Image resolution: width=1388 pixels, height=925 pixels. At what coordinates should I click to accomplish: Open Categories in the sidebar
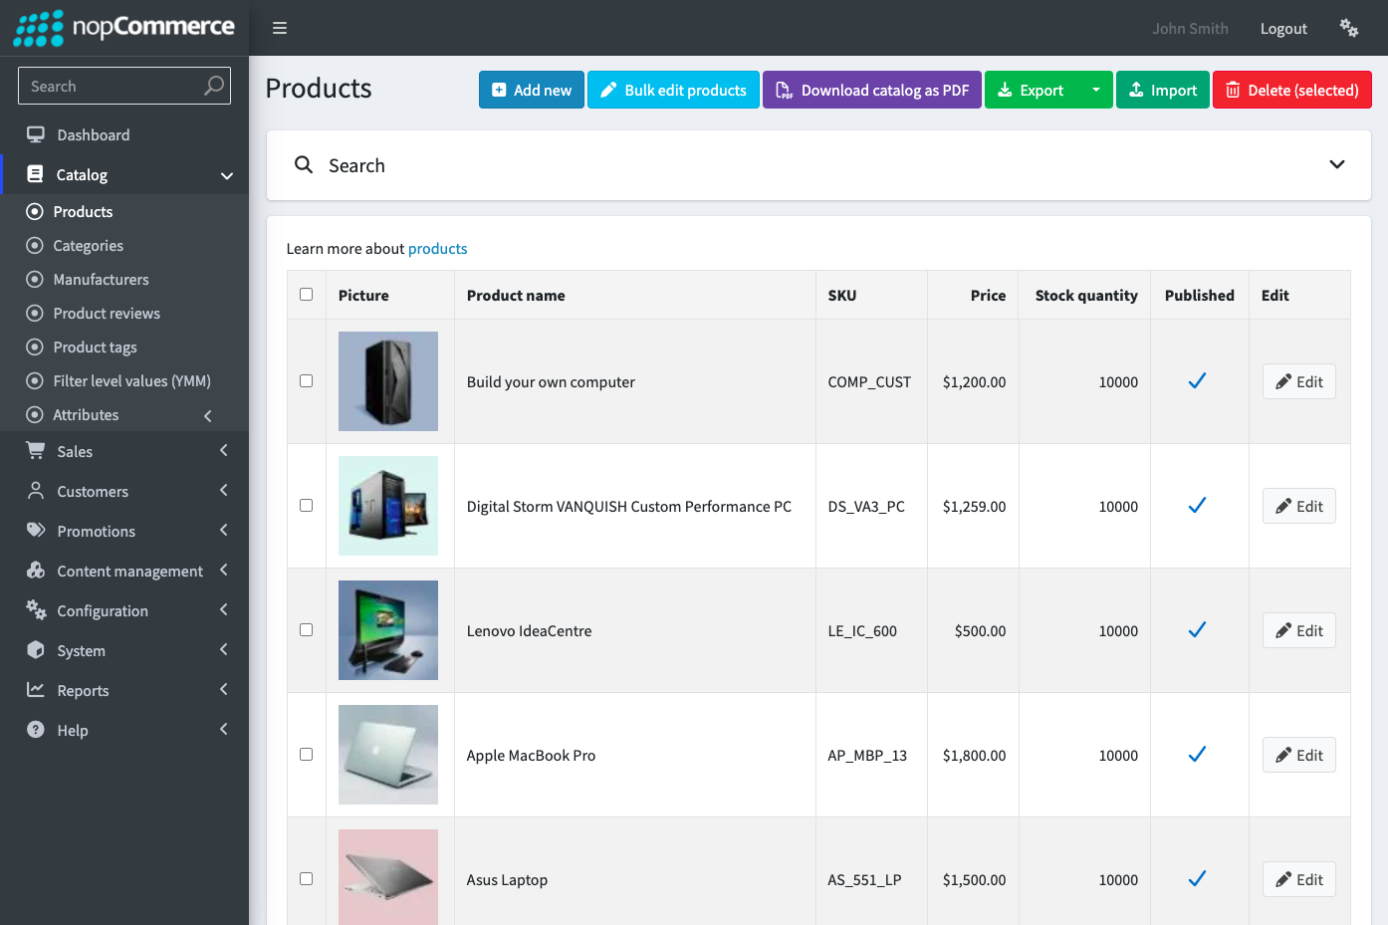tap(124, 246)
